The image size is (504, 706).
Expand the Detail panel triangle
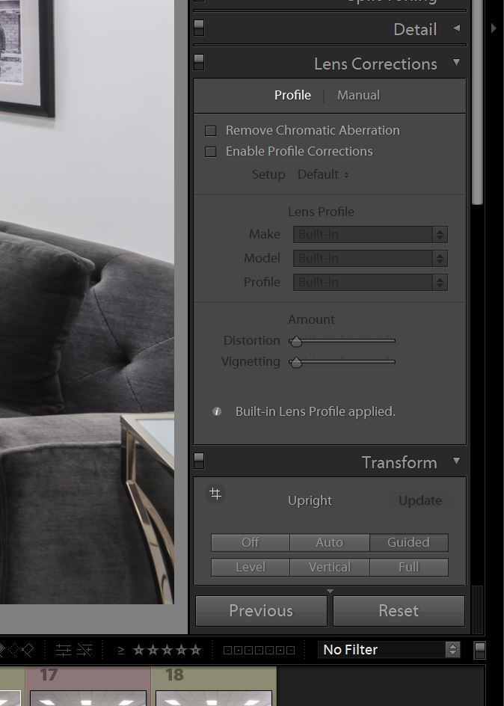click(x=456, y=28)
